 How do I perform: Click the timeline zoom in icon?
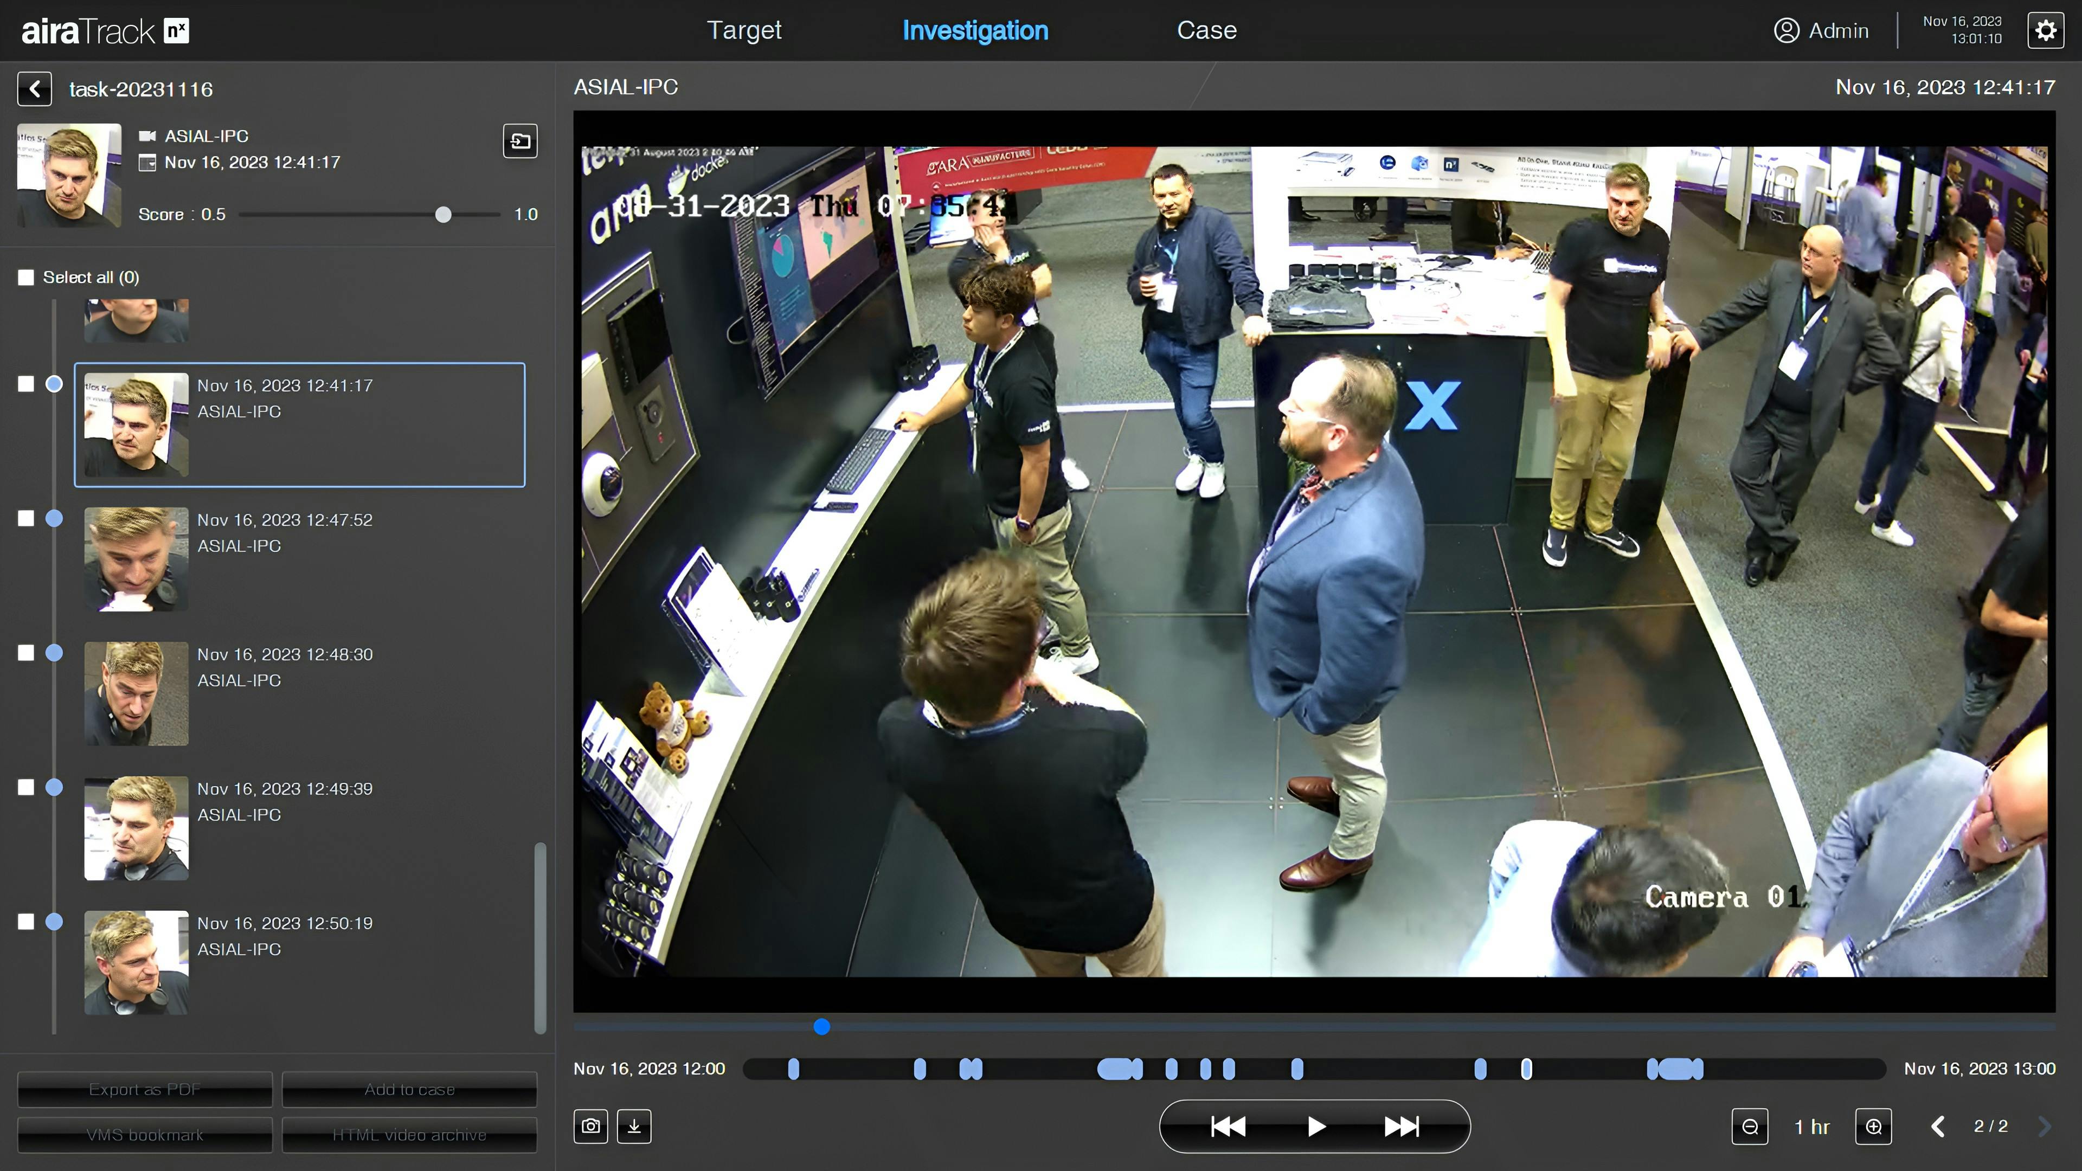tap(1873, 1126)
